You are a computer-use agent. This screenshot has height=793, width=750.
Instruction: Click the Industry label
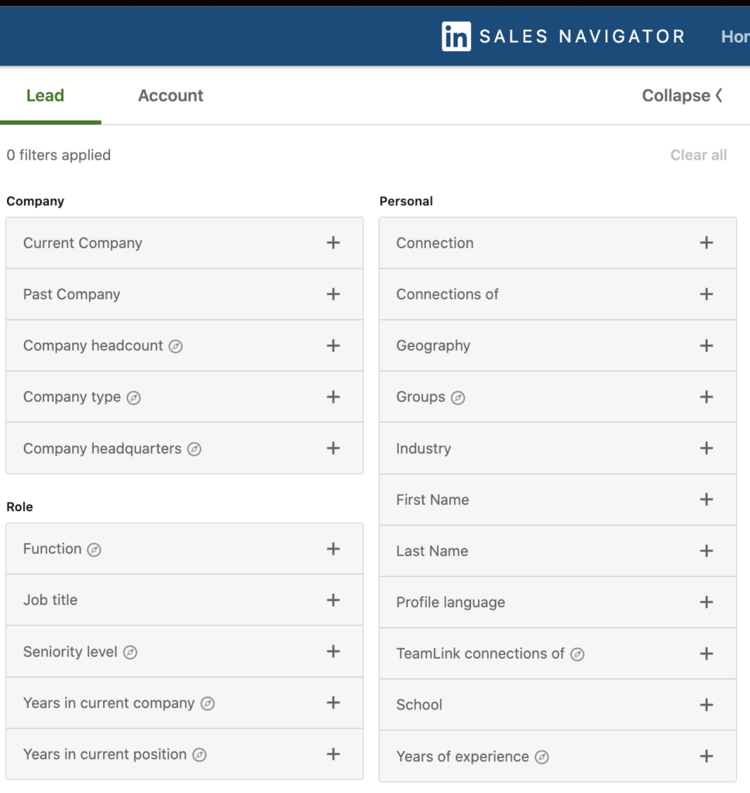click(424, 448)
